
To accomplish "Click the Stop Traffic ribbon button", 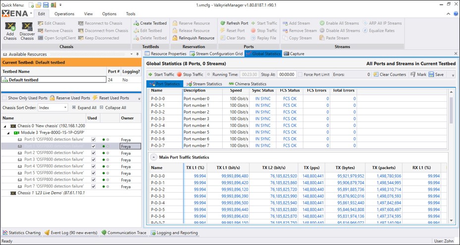I will click(264, 31).
